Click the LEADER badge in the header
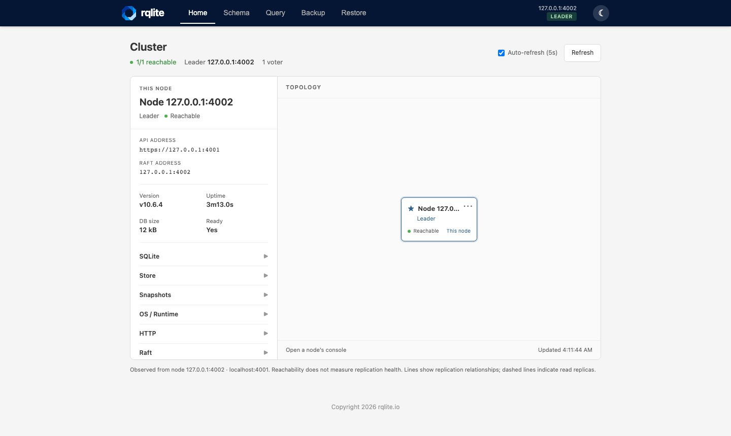731x436 pixels. pyautogui.click(x=561, y=17)
